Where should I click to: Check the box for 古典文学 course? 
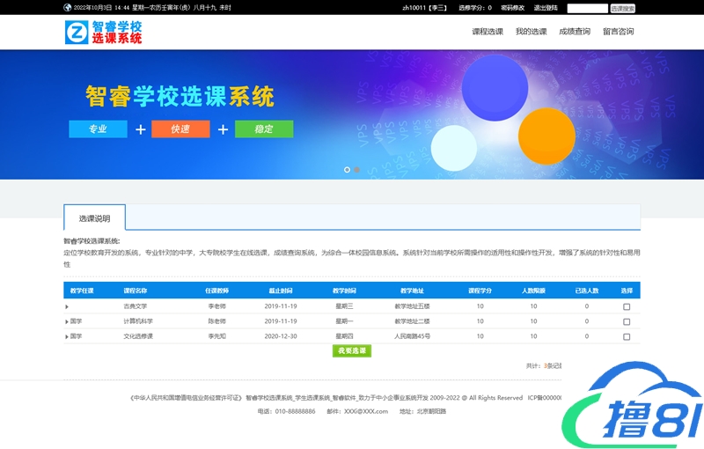[x=627, y=306]
